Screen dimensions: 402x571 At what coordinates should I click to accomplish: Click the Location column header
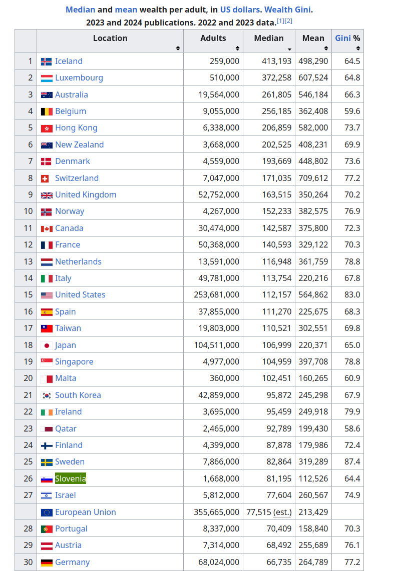[x=110, y=41]
